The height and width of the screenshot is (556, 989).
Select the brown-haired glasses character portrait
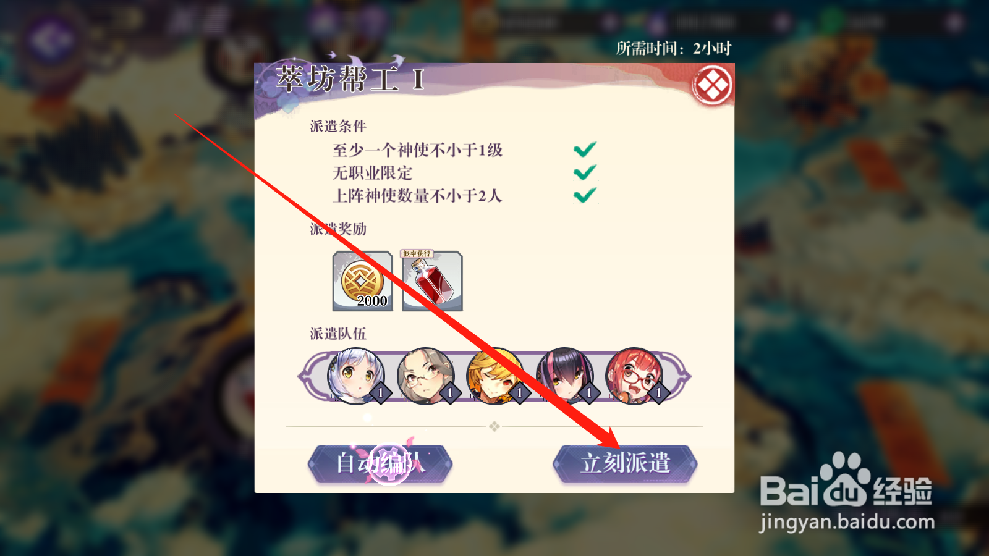coord(425,376)
